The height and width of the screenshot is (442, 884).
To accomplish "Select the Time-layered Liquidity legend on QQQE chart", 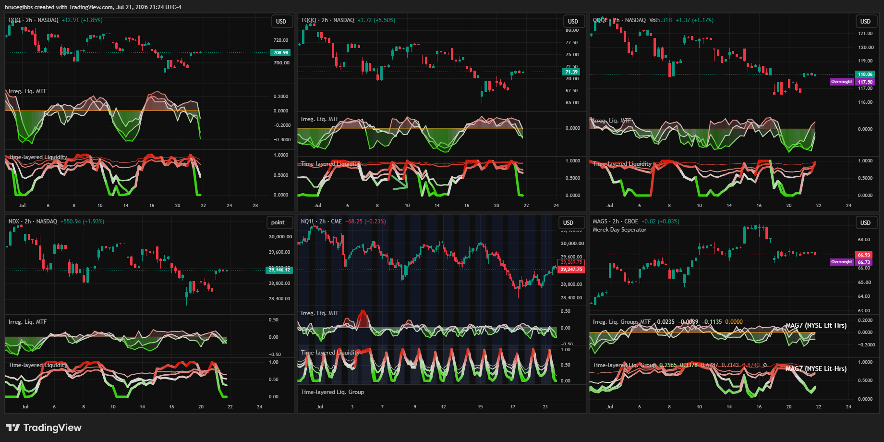I will 622,164.
